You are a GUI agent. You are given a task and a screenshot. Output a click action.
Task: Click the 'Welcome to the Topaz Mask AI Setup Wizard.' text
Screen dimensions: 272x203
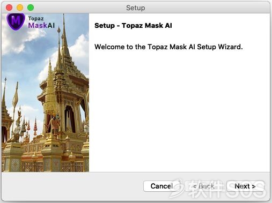(168, 47)
